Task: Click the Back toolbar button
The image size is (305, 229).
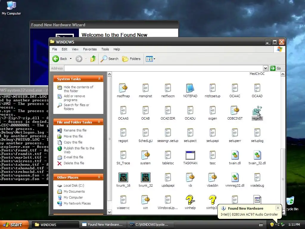Action: coord(60,59)
